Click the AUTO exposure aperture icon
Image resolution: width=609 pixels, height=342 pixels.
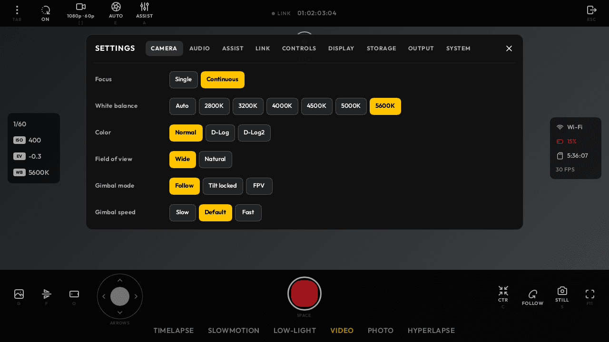click(x=116, y=7)
